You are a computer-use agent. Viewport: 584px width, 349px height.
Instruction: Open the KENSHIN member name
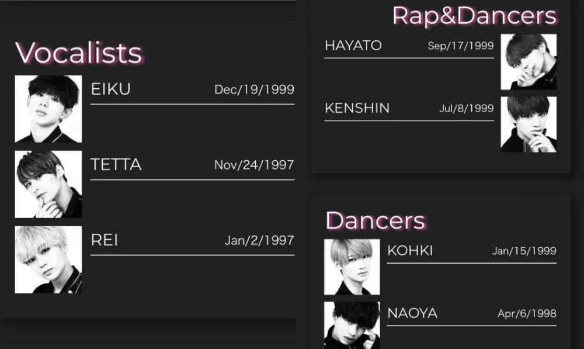click(x=357, y=108)
